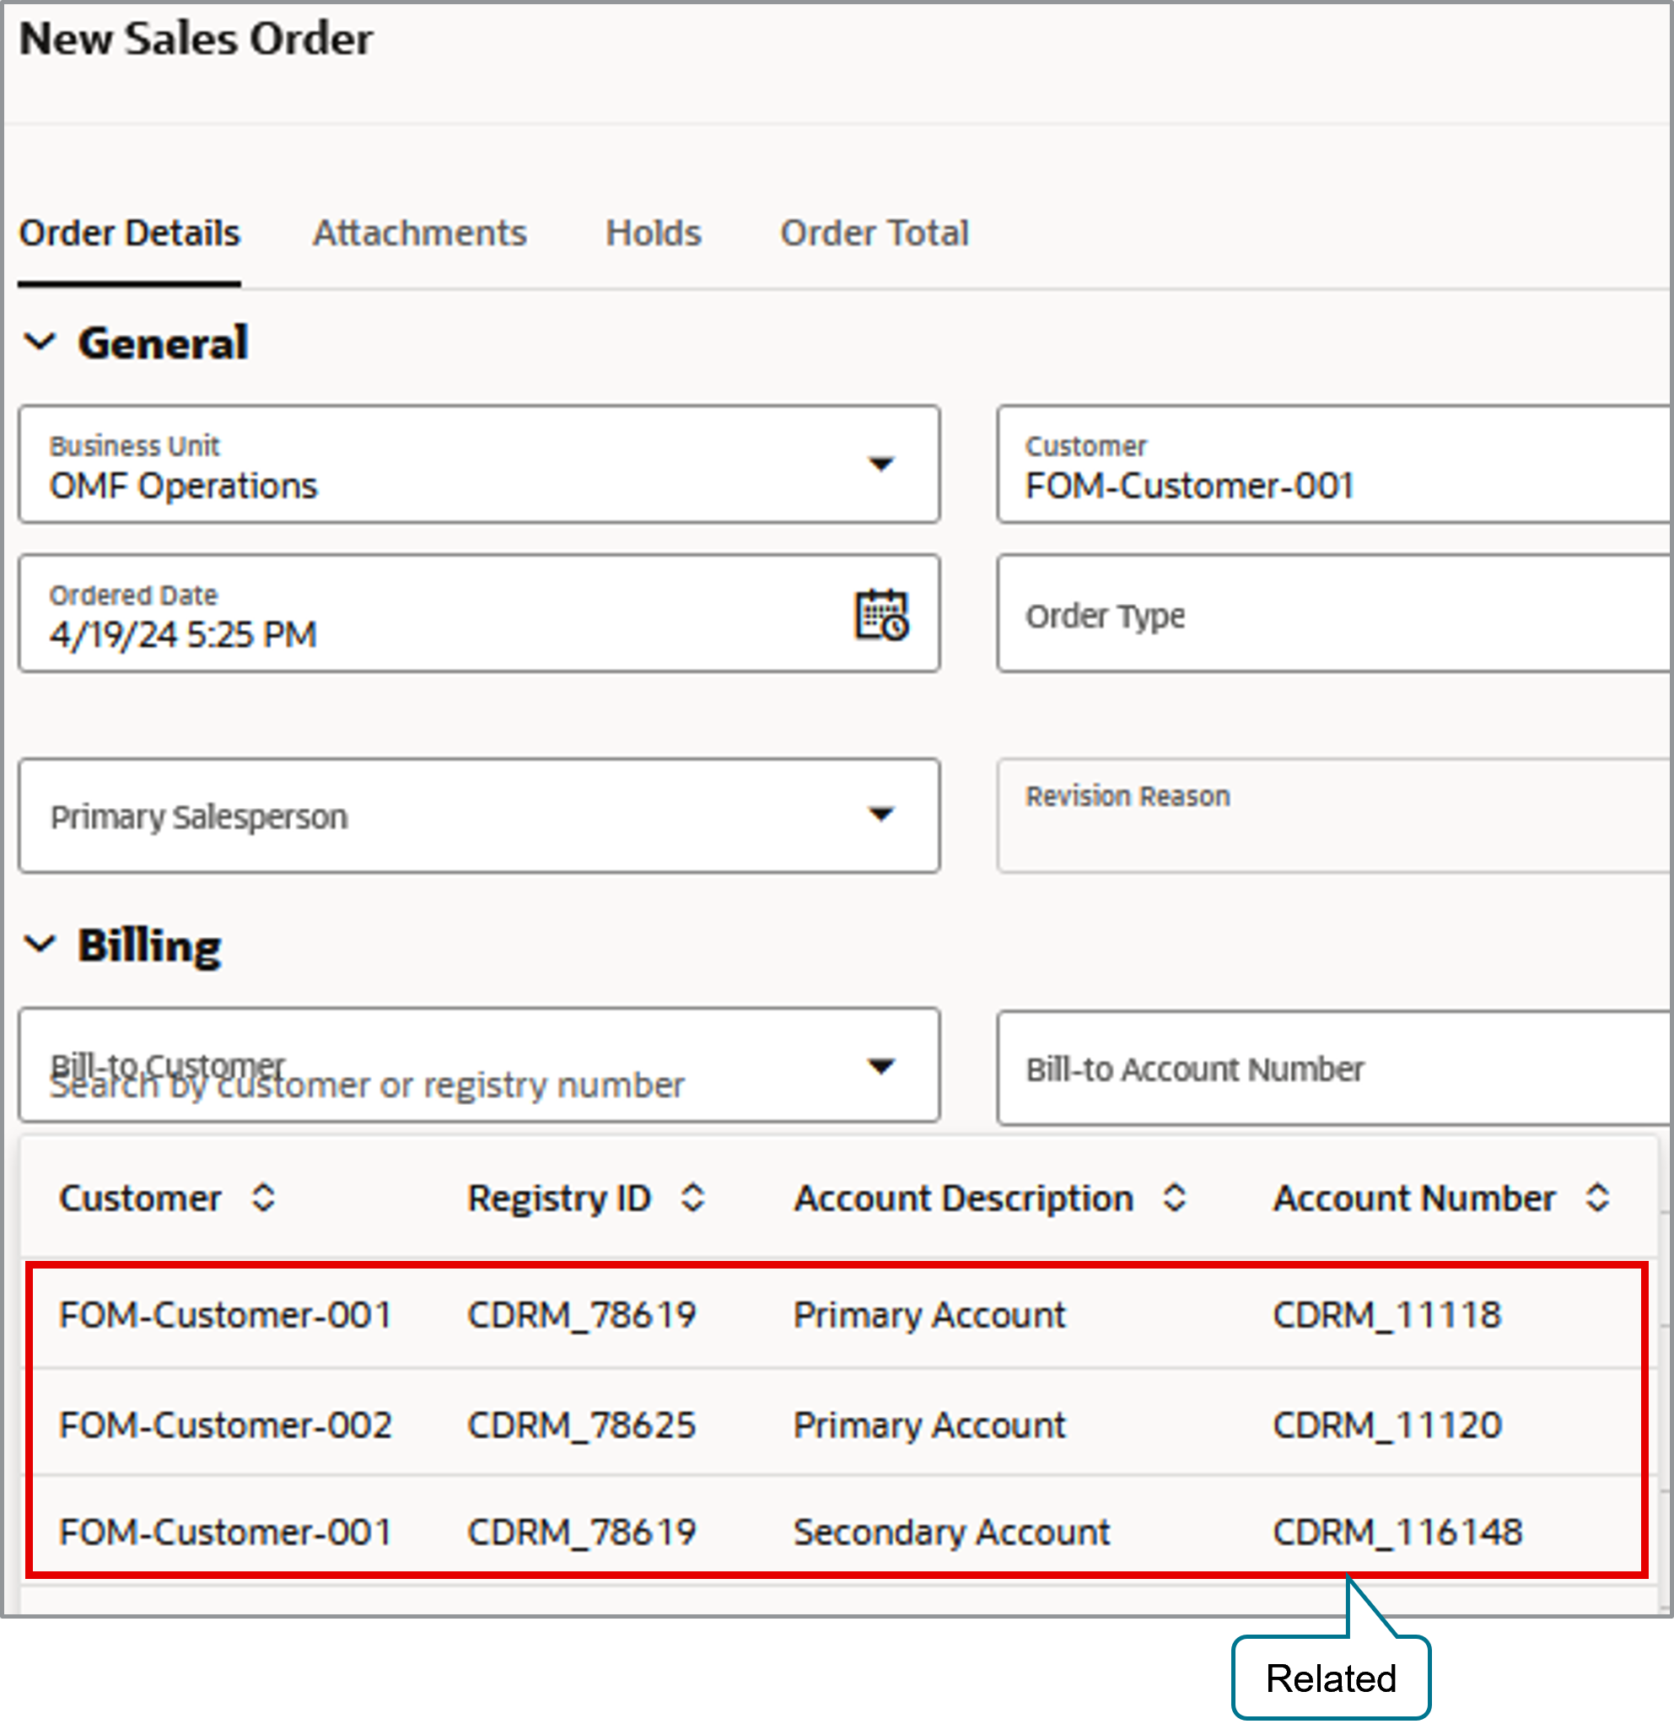Sort by Customer column arrows
The image size is (1674, 1724).
click(263, 1198)
